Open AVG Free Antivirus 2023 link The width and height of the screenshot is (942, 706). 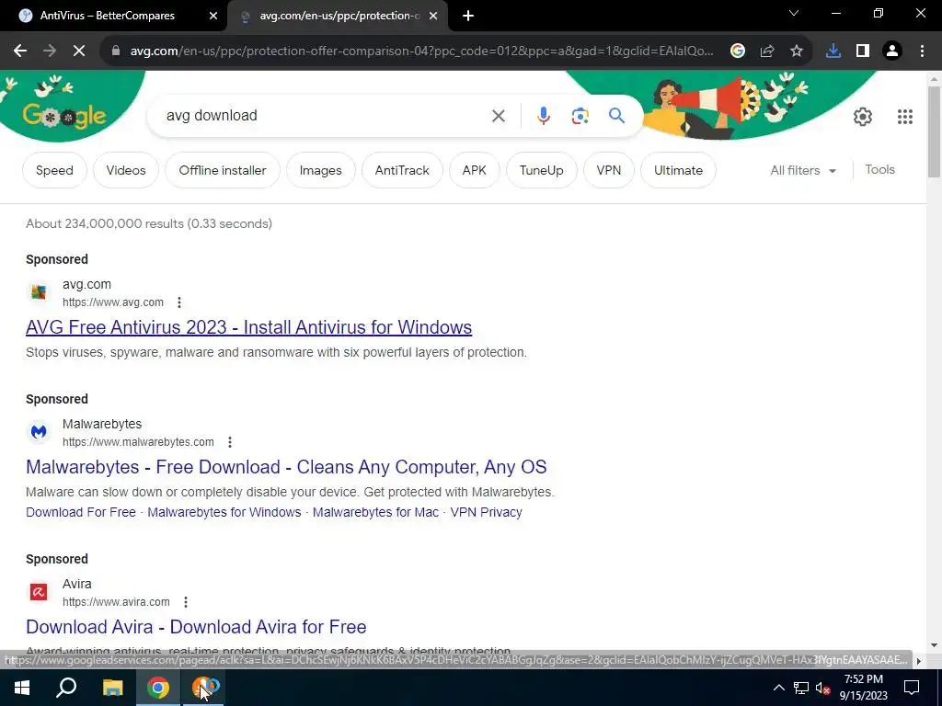point(248,327)
